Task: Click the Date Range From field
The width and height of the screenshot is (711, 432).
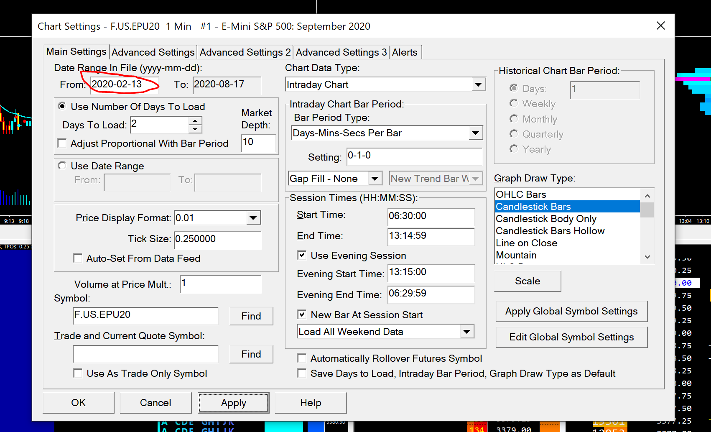Action: click(x=124, y=84)
